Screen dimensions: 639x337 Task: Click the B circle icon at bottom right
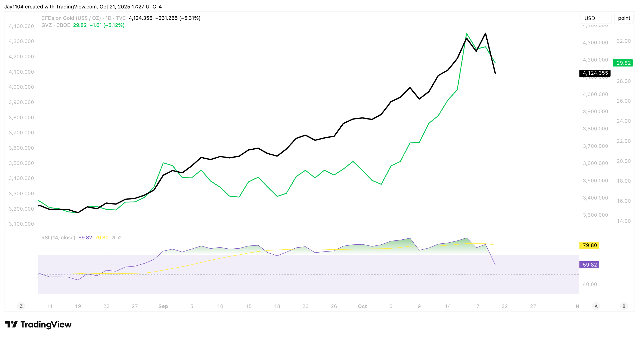624,306
